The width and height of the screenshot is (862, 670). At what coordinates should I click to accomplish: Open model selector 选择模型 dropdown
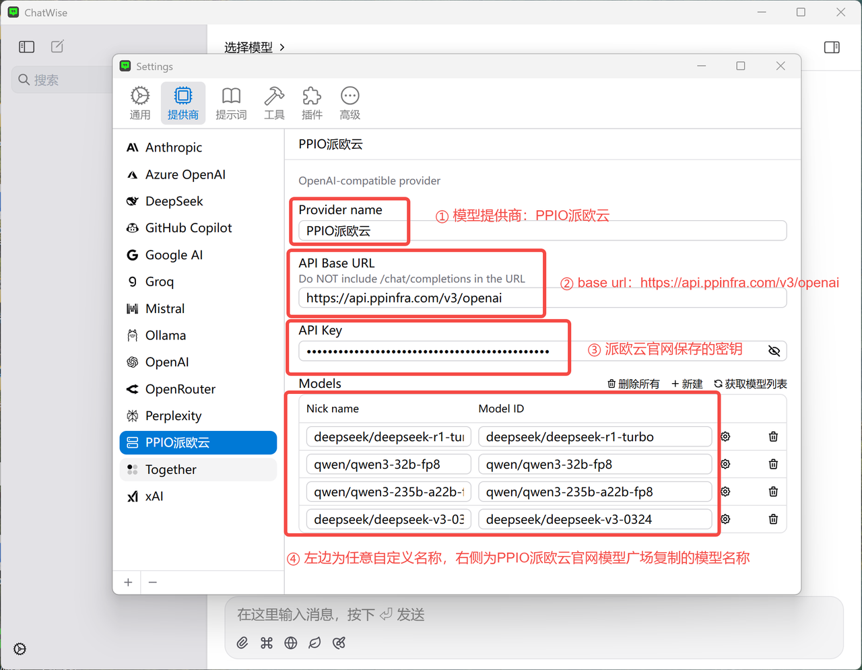[x=255, y=47]
